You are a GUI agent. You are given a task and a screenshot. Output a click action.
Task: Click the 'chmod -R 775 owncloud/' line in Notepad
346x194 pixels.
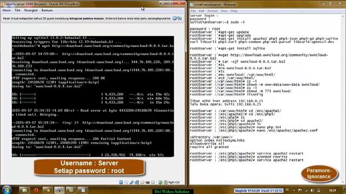click(x=241, y=91)
